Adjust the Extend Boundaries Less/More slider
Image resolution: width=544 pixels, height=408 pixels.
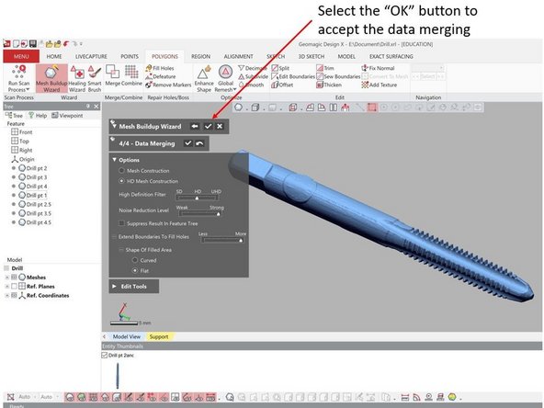[222, 240]
